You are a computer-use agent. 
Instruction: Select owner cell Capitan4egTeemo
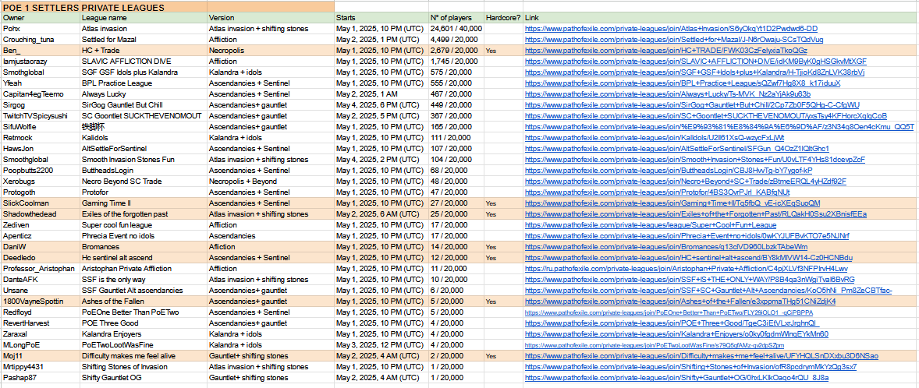pyautogui.click(x=41, y=94)
